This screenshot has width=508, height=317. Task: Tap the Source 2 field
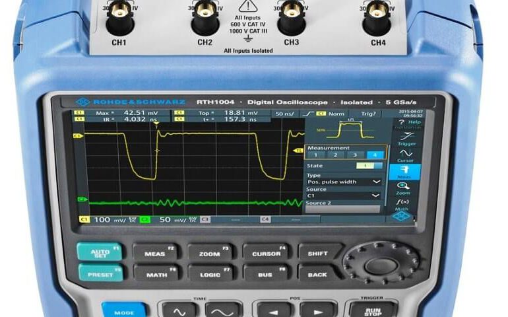coord(342,209)
